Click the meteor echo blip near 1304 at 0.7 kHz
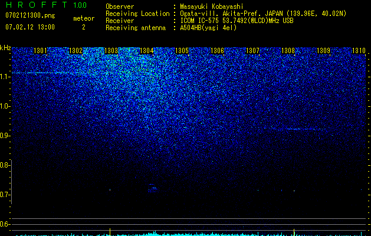Screen dimensions: 371x236 [x=152, y=188]
